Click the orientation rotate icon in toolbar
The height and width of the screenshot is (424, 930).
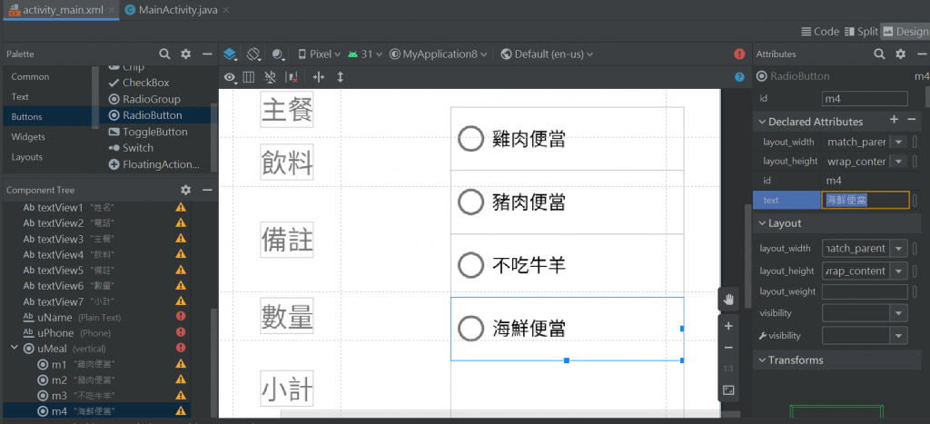(x=254, y=54)
